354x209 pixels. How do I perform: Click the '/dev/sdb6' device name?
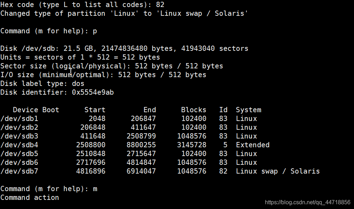tap(19, 162)
